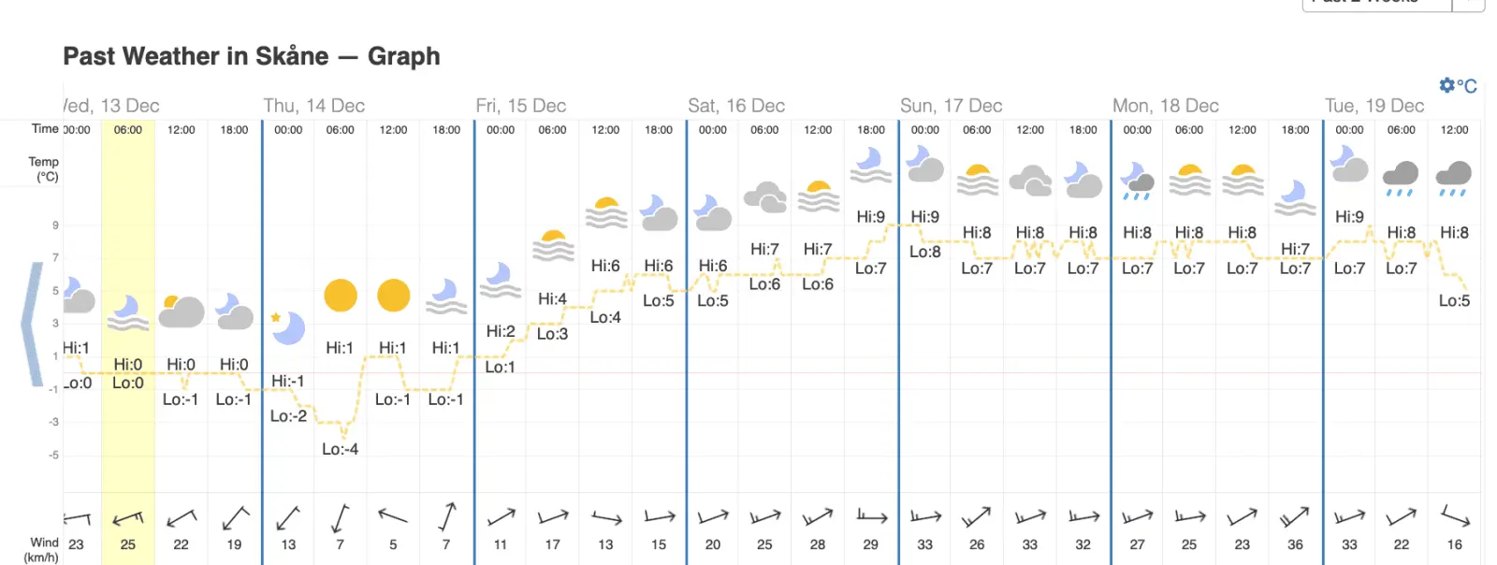Click the wind arrow above 36 km/h on Monday
1497x565 pixels.
(x=1295, y=516)
